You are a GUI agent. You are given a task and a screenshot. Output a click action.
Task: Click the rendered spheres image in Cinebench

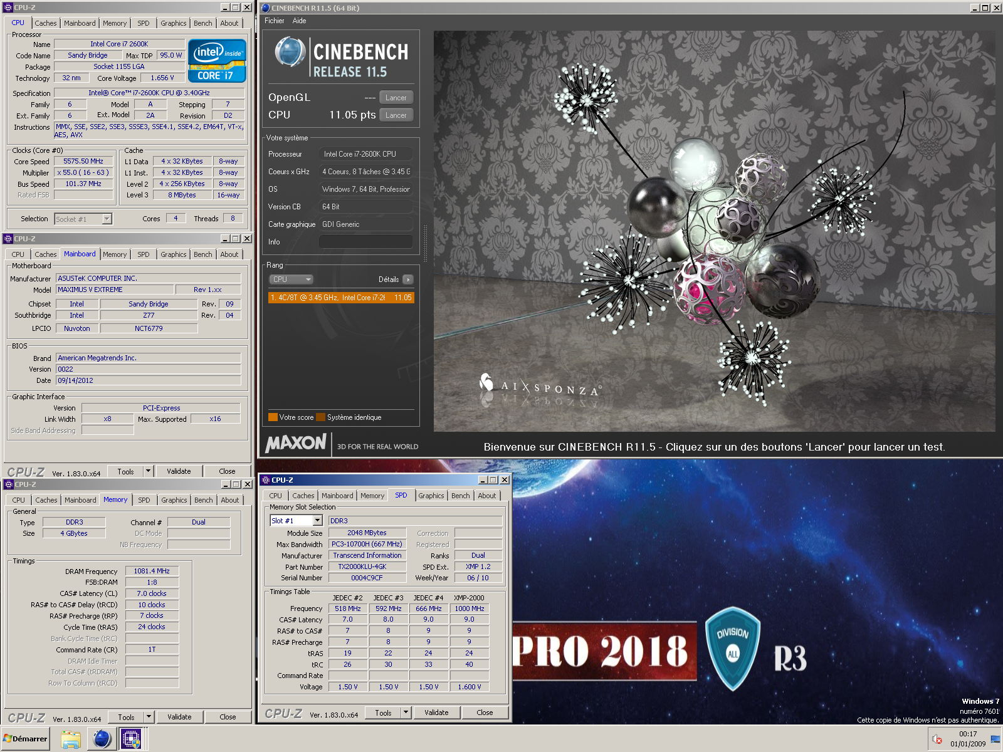click(x=714, y=231)
